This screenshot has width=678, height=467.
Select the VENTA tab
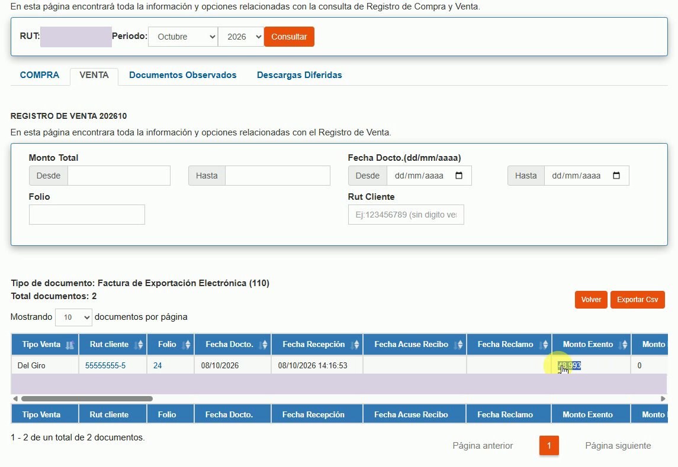click(x=94, y=75)
